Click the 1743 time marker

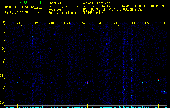[51, 23]
